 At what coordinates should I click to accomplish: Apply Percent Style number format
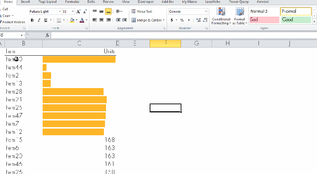click(x=182, y=20)
